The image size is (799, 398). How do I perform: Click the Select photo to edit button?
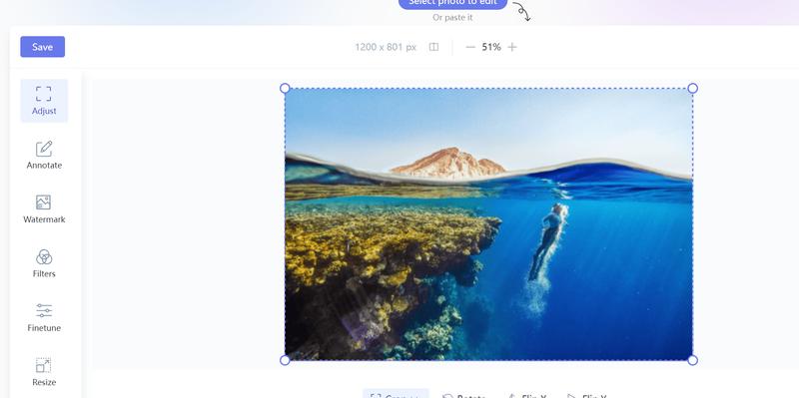[x=452, y=4]
